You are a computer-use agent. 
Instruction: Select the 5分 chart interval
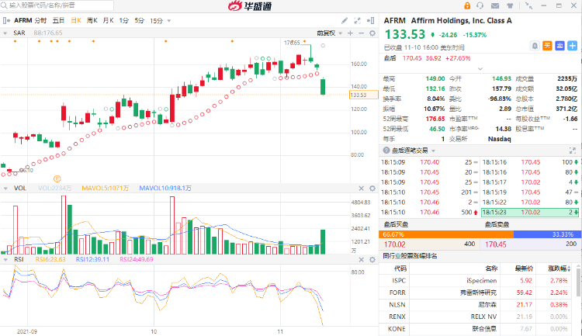pos(139,20)
